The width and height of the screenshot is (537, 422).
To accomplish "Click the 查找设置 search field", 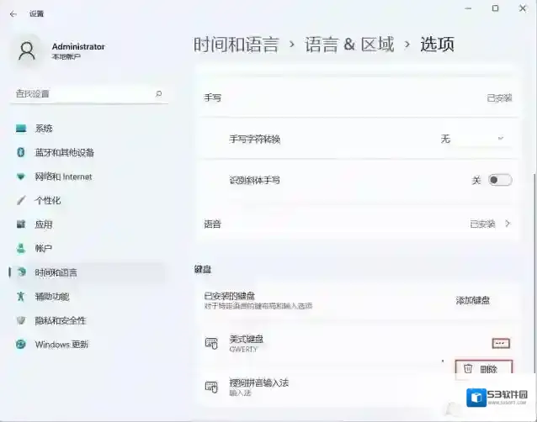I will tap(80, 94).
